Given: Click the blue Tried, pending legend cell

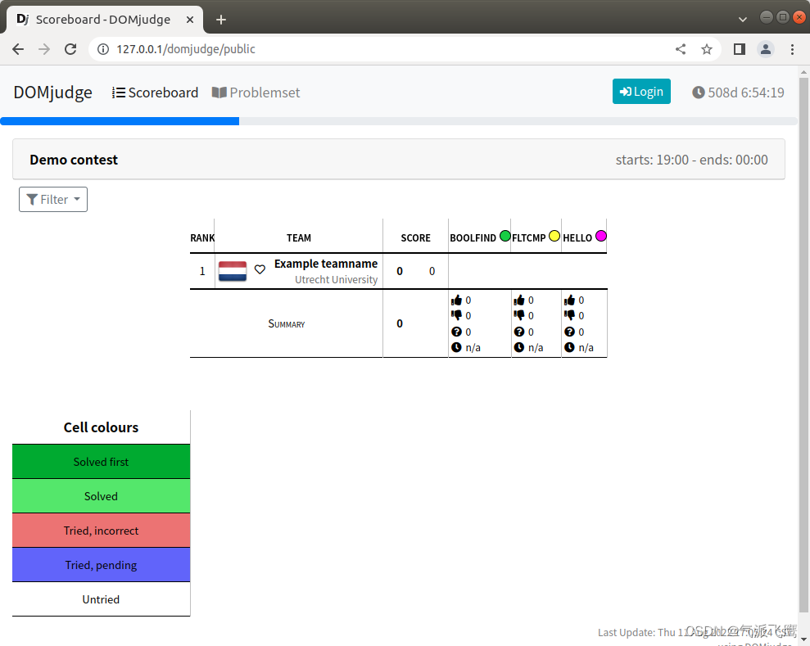Looking at the screenshot, I should 101,565.
